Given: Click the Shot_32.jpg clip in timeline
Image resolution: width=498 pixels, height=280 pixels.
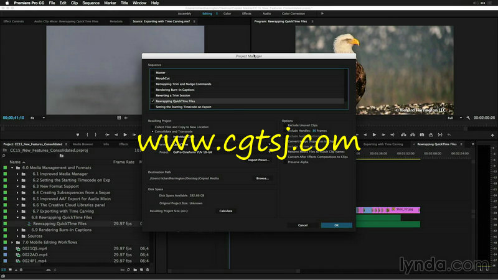Looking at the screenshot, I should click(406, 210).
